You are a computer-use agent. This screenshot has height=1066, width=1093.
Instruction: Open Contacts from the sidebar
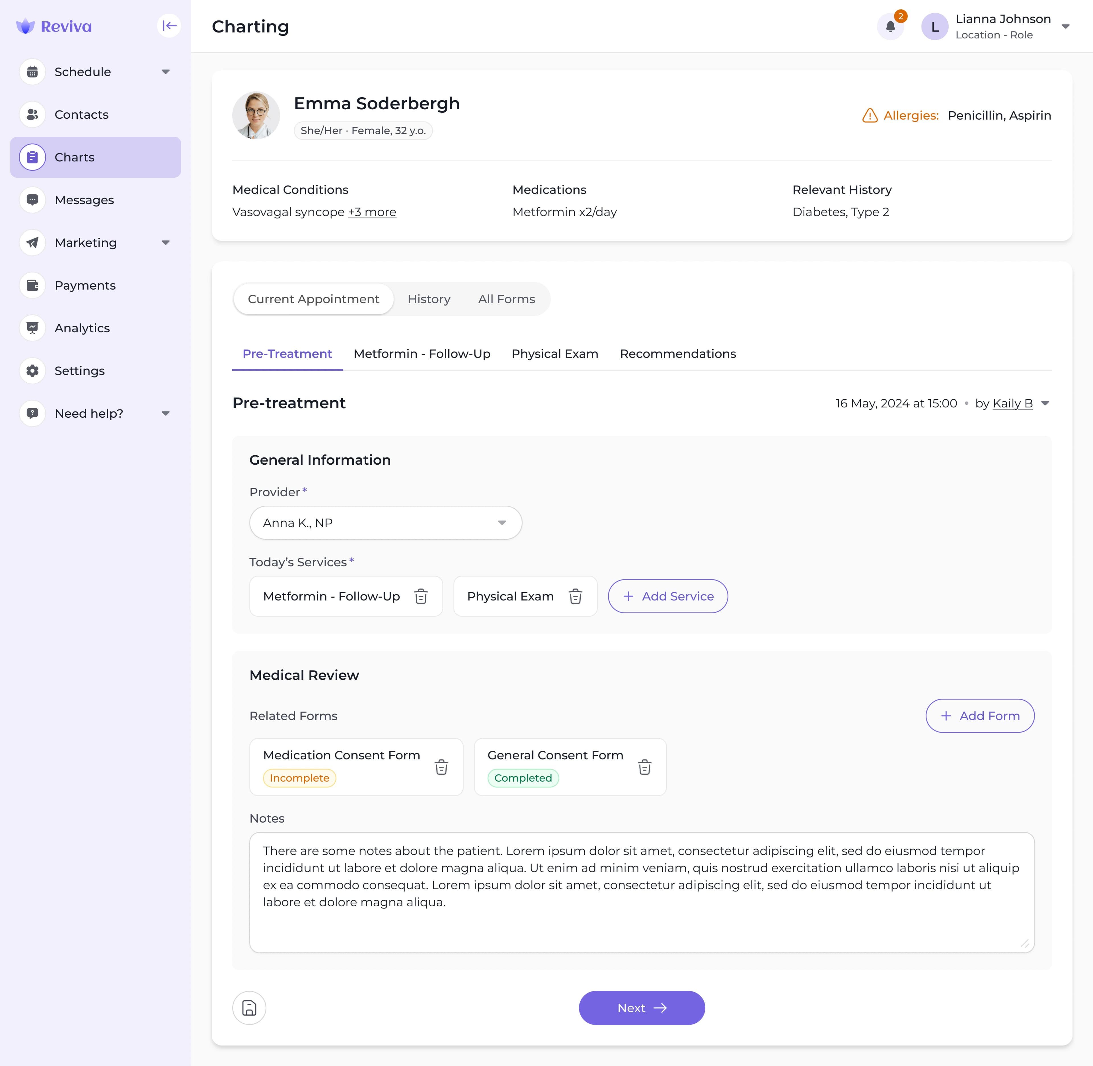tap(82, 115)
